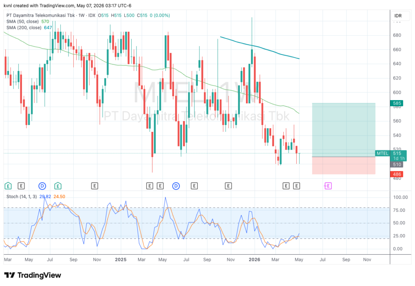Click the 680 level on price axis
Image resolution: width=415 pixels, height=286 pixels.
[397, 35]
